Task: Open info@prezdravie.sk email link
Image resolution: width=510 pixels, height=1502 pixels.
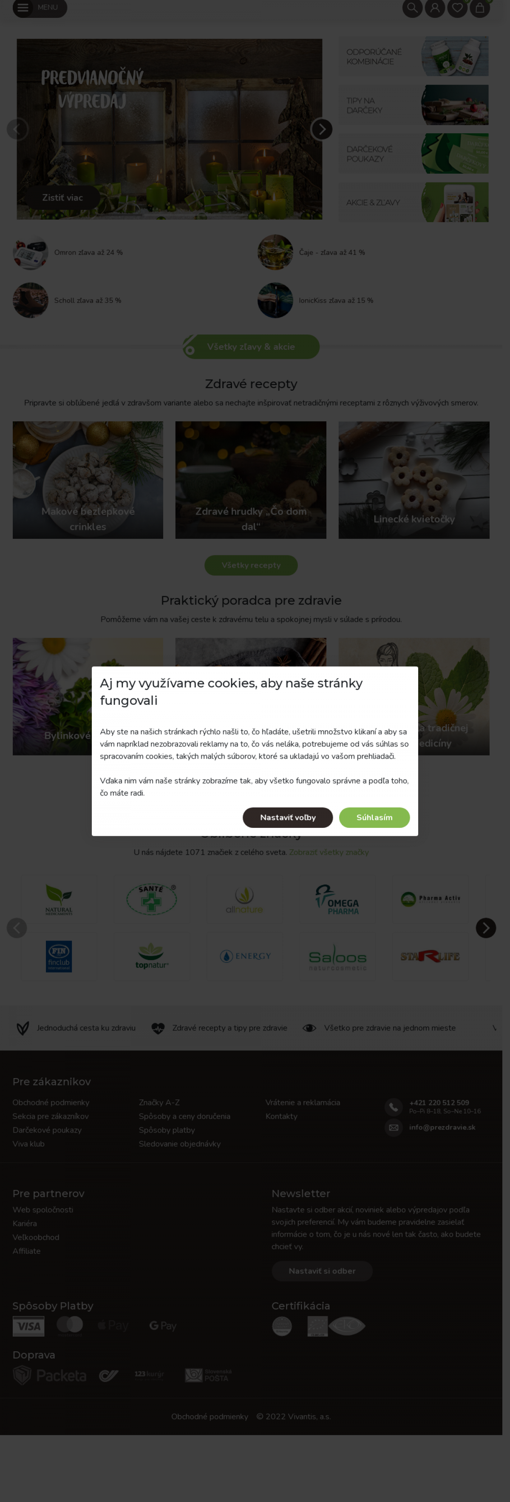Action: (x=442, y=1127)
